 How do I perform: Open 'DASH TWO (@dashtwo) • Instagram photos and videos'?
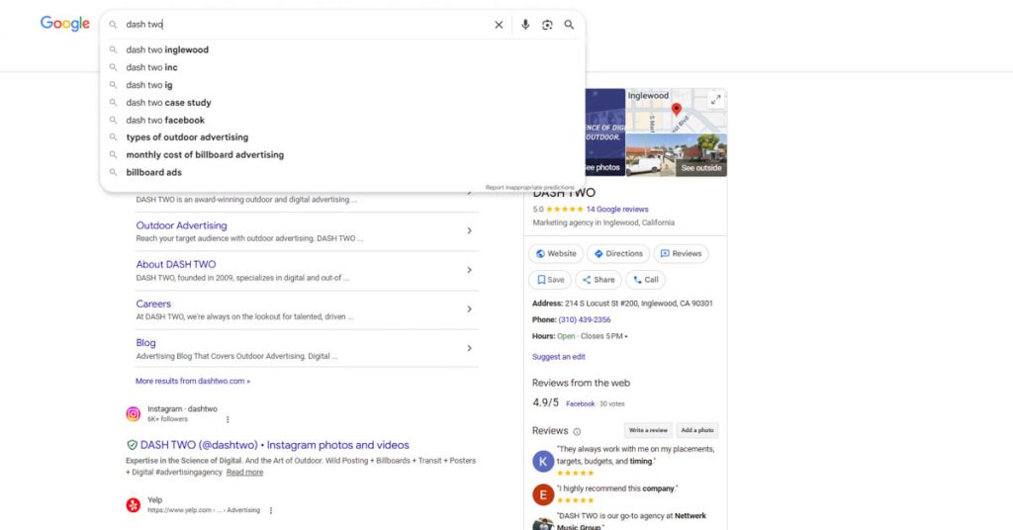click(275, 445)
